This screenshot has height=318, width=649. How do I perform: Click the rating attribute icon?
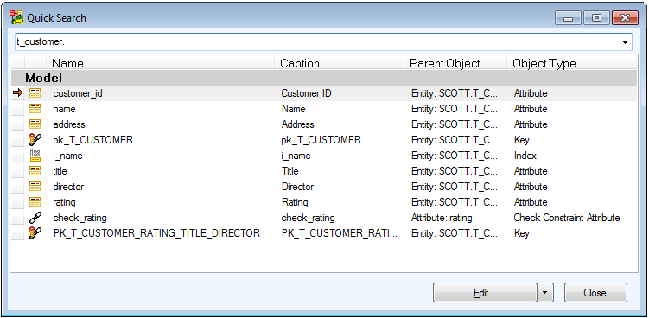35,202
